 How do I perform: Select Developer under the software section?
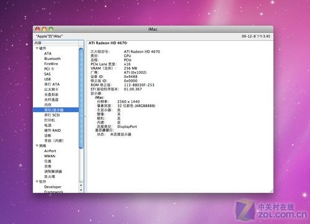pyautogui.click(x=53, y=187)
